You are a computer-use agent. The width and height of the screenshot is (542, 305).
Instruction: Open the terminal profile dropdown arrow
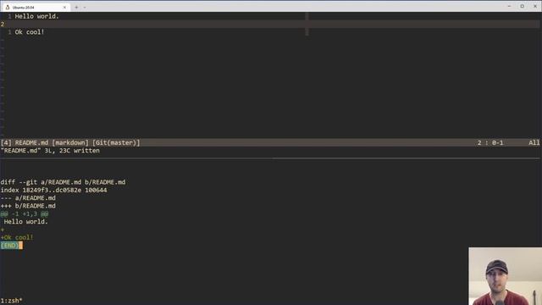[x=85, y=8]
